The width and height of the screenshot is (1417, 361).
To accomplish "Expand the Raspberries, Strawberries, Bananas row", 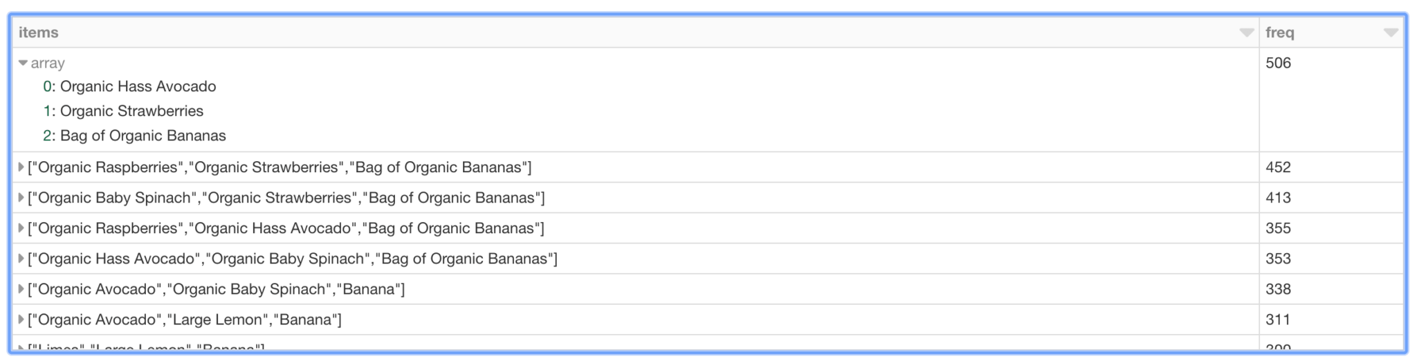I will (21, 167).
